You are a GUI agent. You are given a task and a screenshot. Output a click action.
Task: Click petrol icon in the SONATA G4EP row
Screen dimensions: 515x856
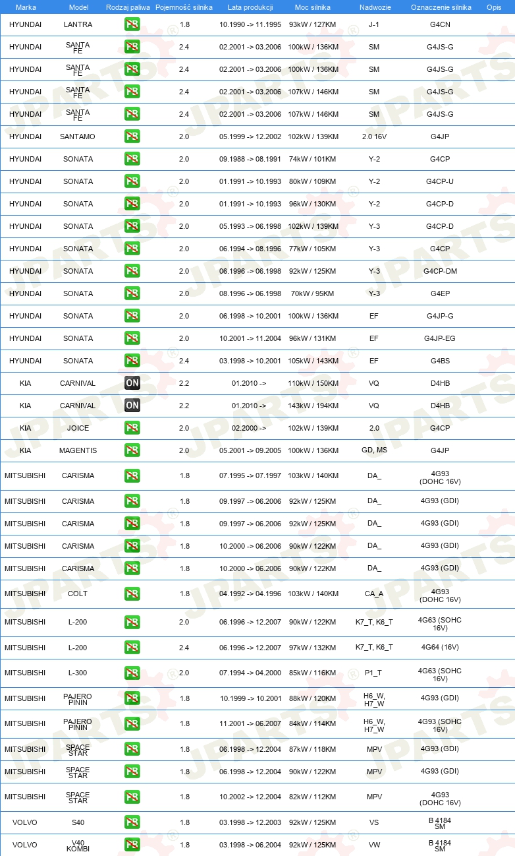(x=132, y=293)
